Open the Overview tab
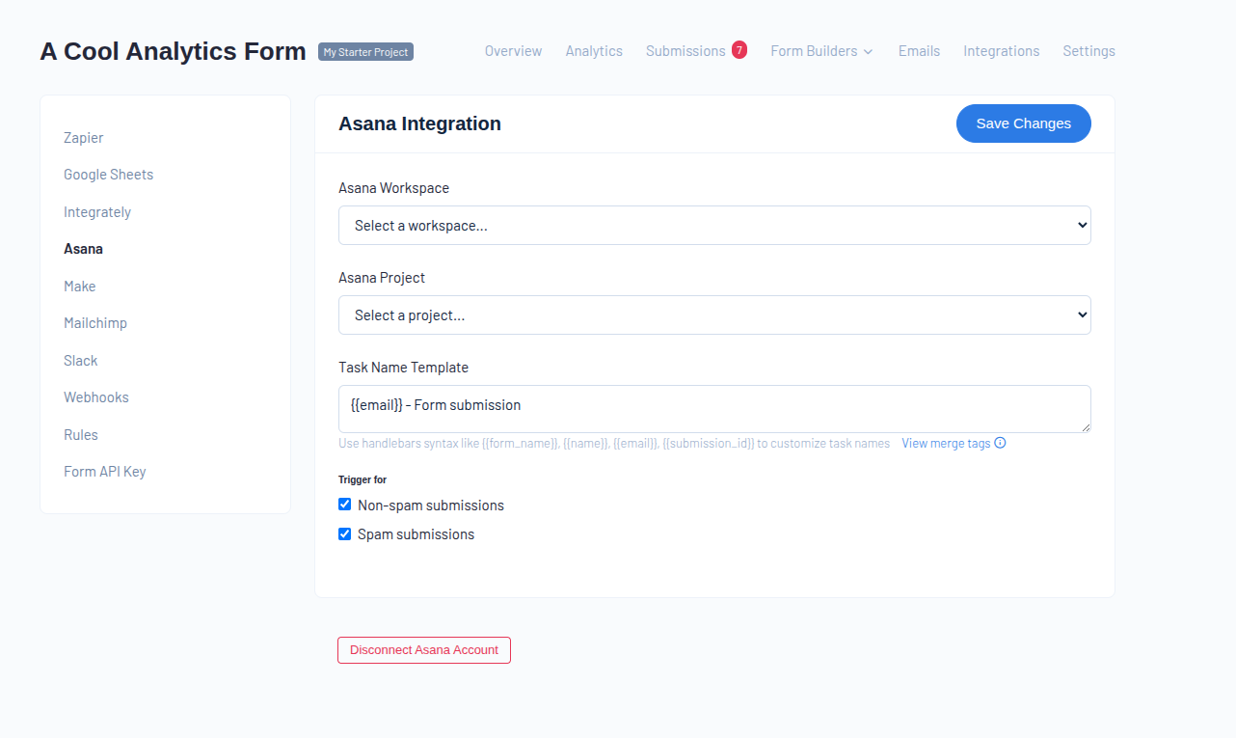 coord(513,51)
